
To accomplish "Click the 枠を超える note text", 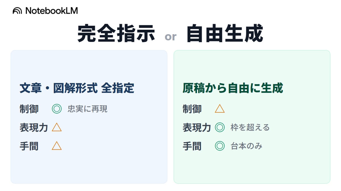I will pos(250,128).
